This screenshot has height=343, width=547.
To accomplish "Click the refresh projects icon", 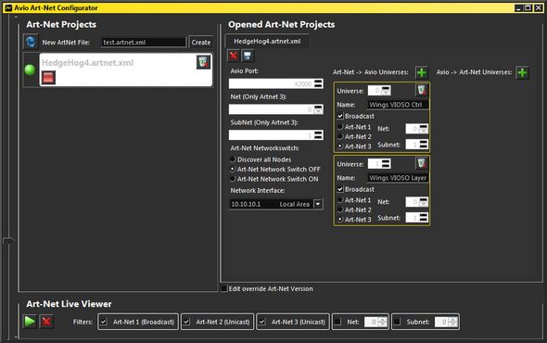I will coord(31,42).
